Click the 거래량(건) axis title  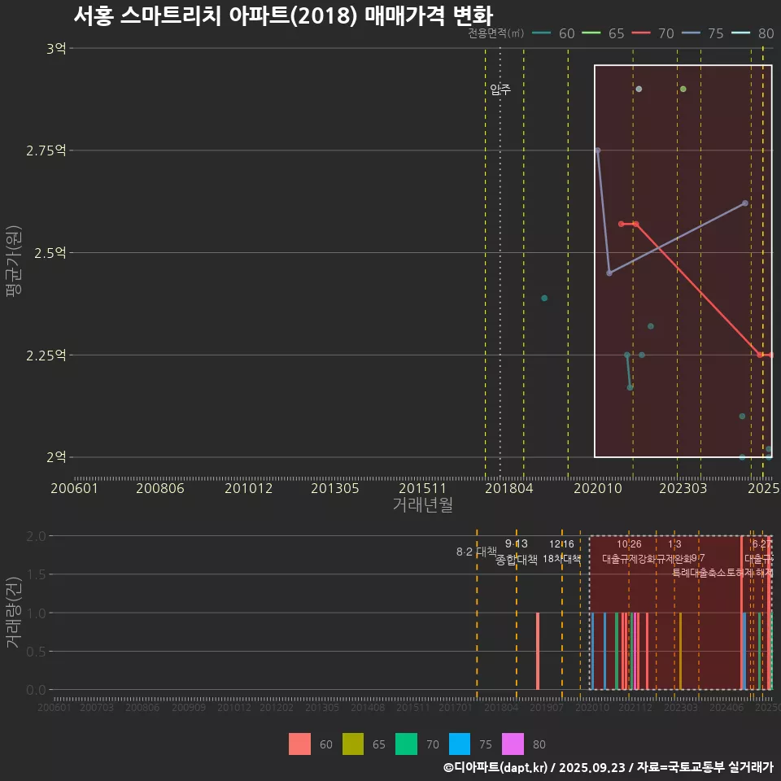(x=14, y=613)
